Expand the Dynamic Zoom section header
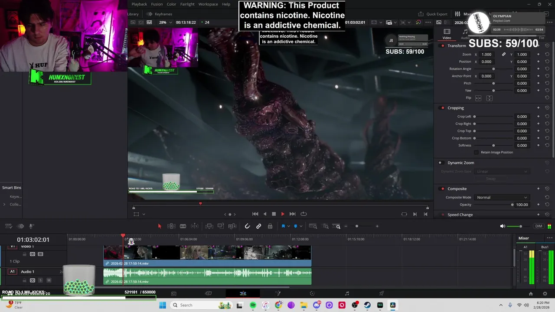Viewport: 555px width, 312px height. 460,163
